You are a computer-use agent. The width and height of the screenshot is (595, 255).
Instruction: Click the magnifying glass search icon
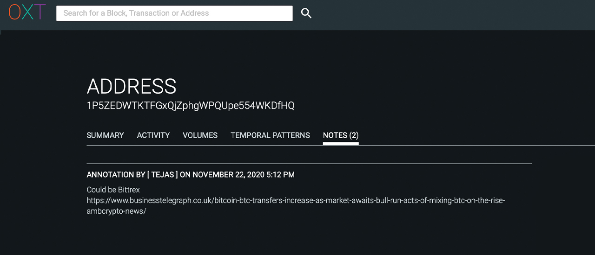click(306, 13)
